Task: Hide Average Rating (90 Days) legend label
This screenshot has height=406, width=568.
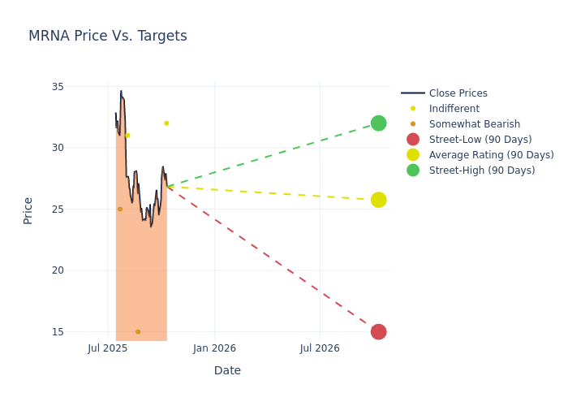Action: [491, 155]
